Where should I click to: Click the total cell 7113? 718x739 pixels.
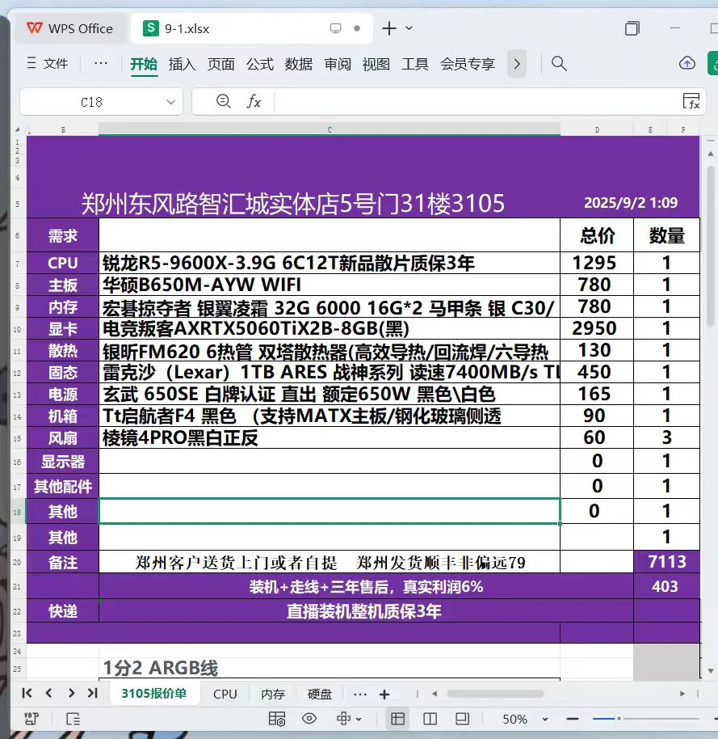pyautogui.click(x=666, y=562)
